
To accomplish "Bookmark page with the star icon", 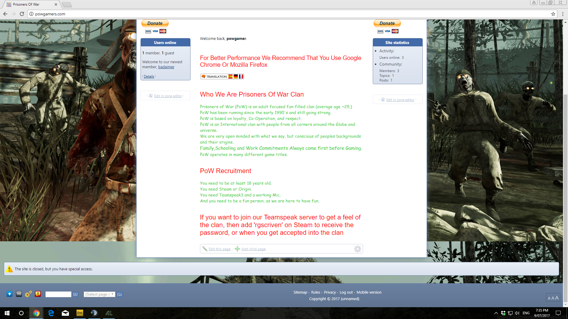I will [553, 14].
